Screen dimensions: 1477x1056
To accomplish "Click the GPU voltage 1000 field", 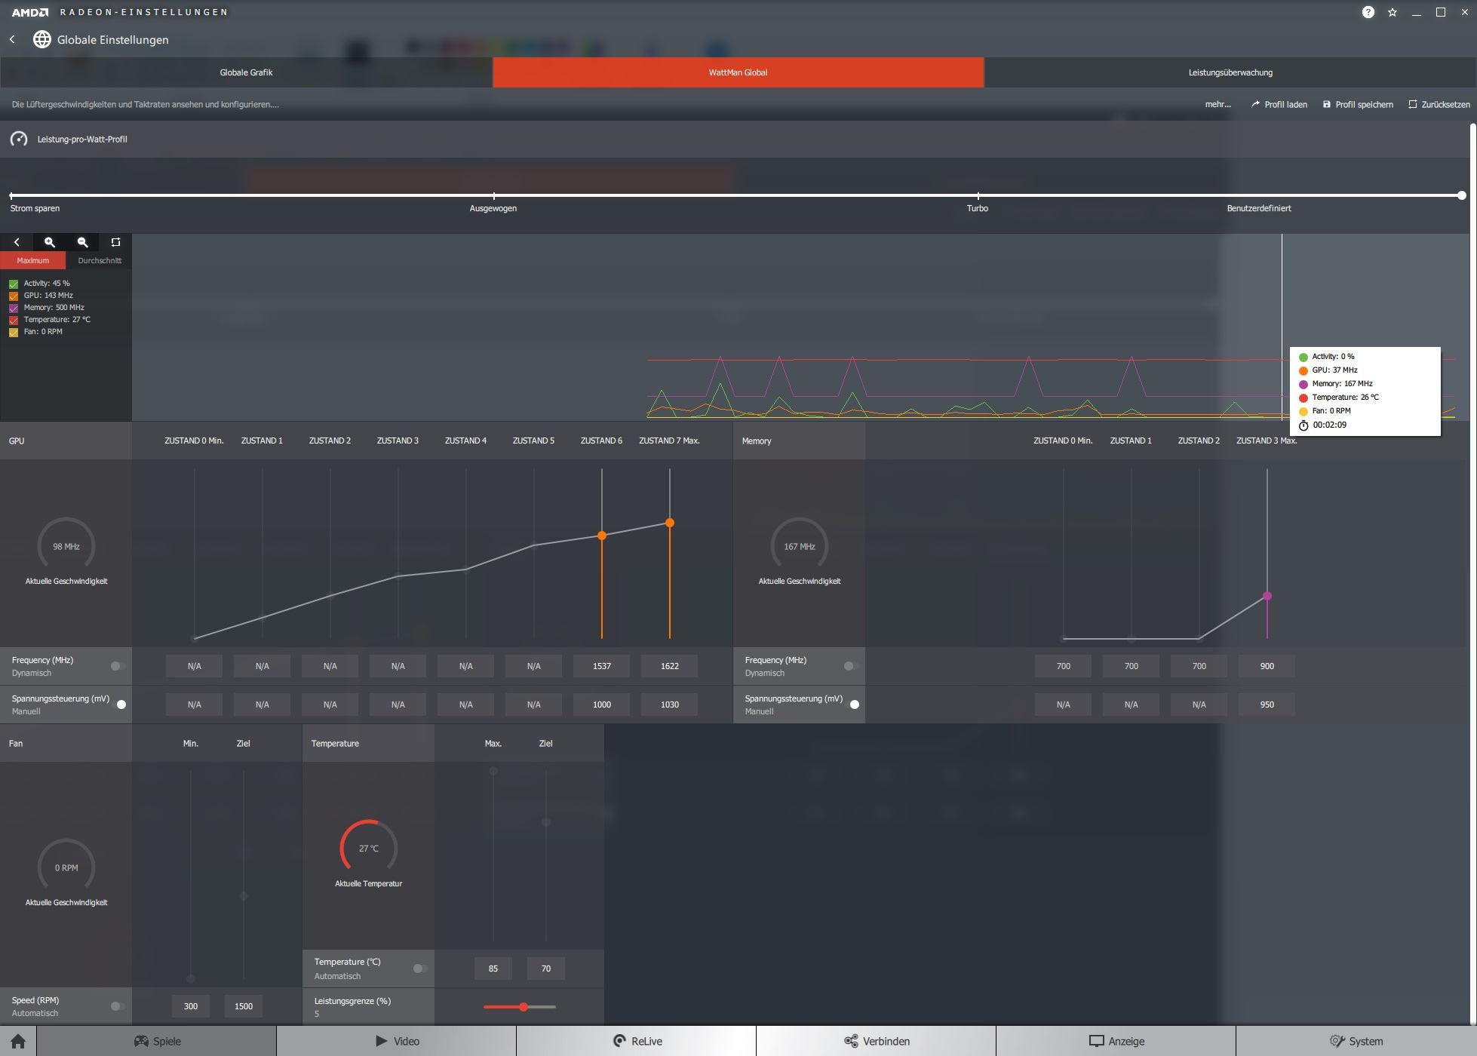I will point(602,705).
